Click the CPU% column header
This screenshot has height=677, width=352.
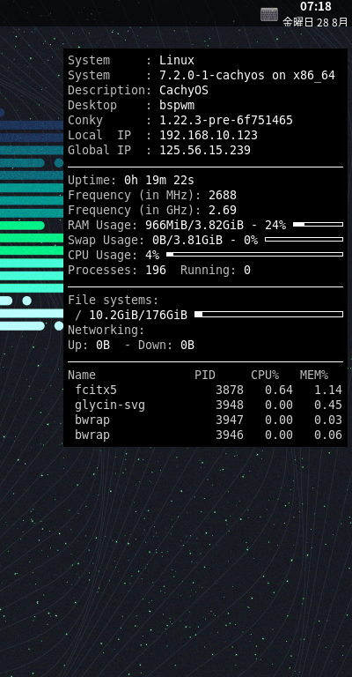pyautogui.click(x=265, y=375)
